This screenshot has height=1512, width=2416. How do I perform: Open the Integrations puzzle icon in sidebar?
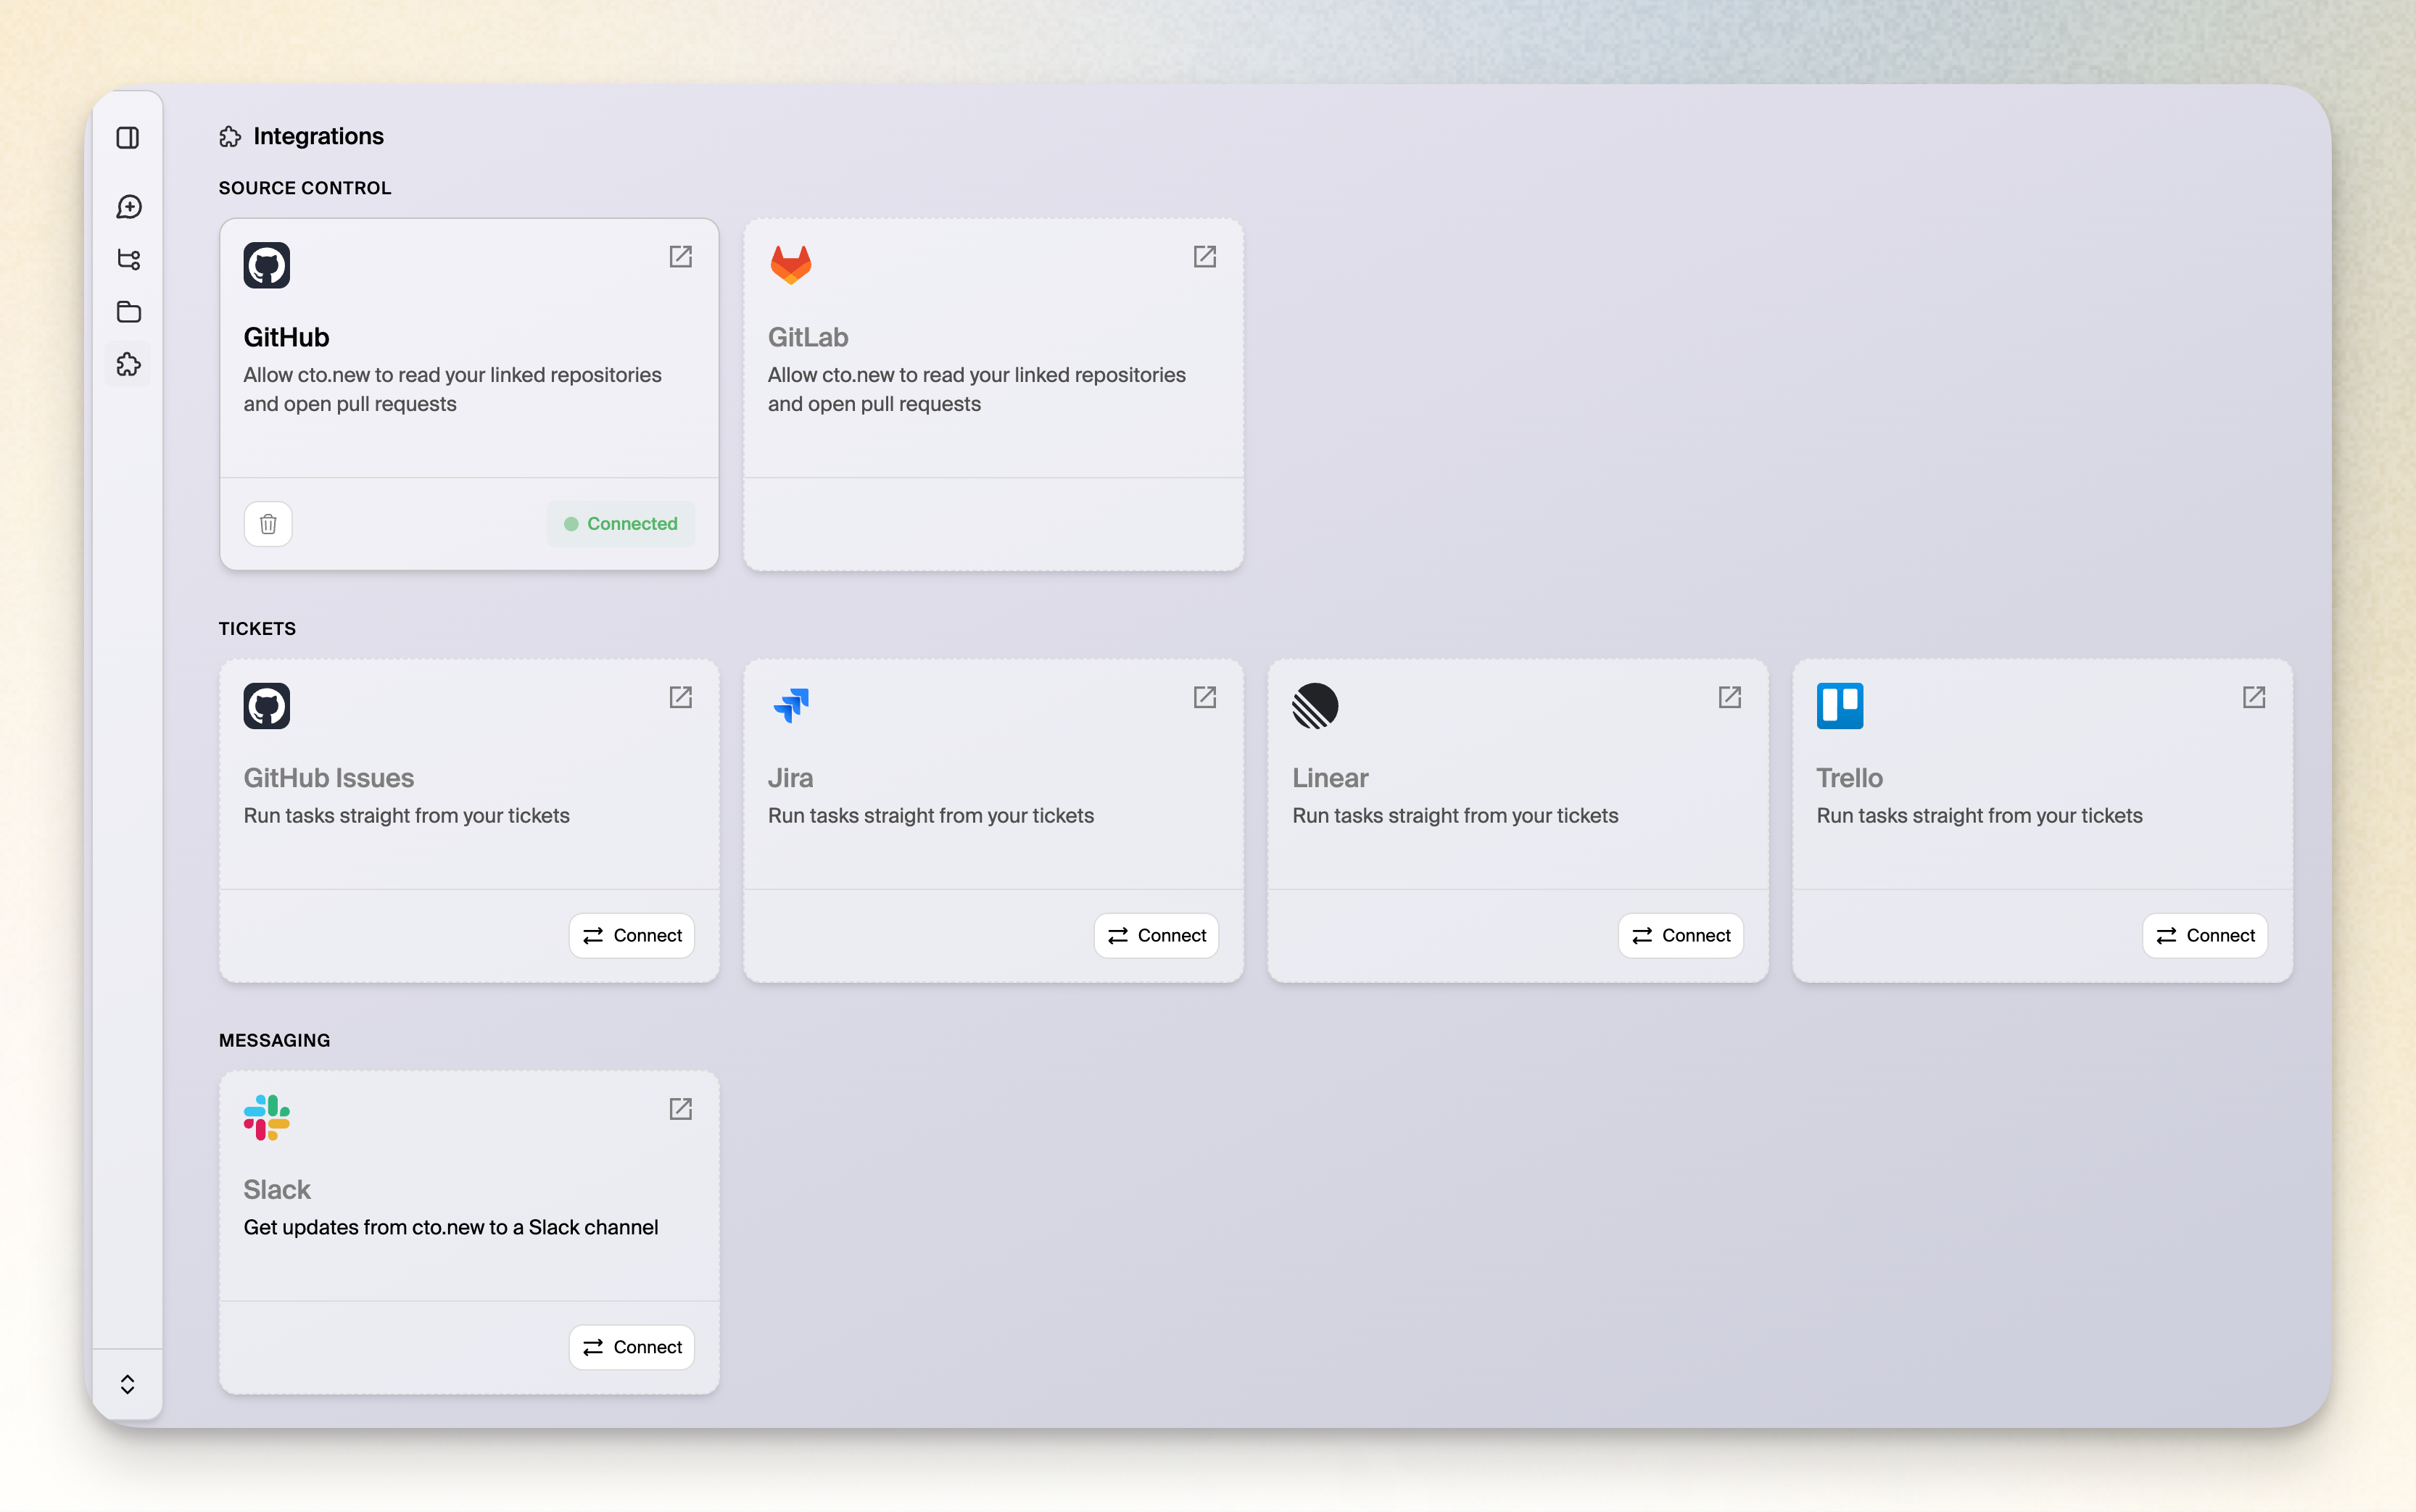coord(128,365)
